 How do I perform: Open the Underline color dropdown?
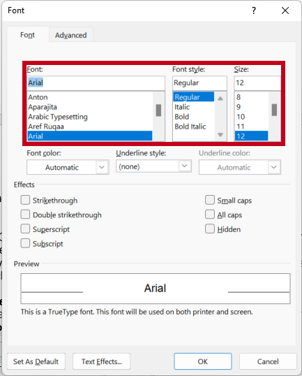click(239, 167)
